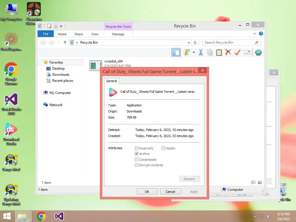Screen dimensions: 296x222
Task: Open the Share ribbon tab
Action: pos(79,34)
